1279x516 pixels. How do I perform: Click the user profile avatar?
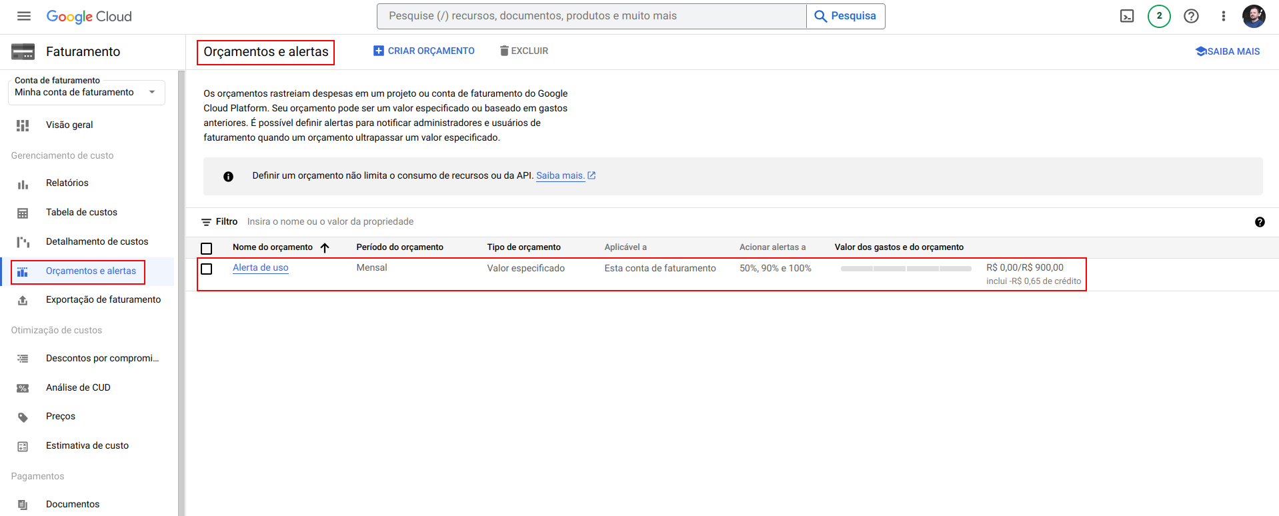coord(1253,16)
